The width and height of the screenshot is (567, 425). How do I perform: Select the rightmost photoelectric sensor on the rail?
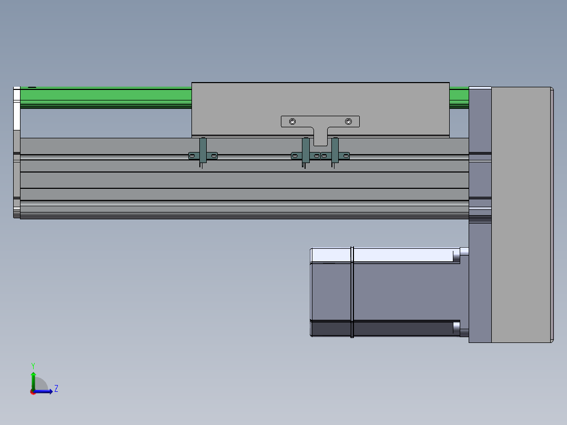pos(335,154)
